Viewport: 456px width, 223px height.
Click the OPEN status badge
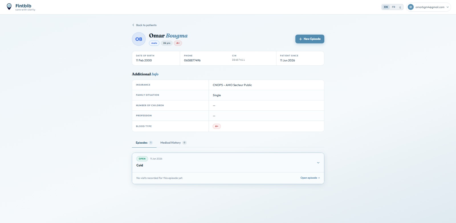click(142, 159)
